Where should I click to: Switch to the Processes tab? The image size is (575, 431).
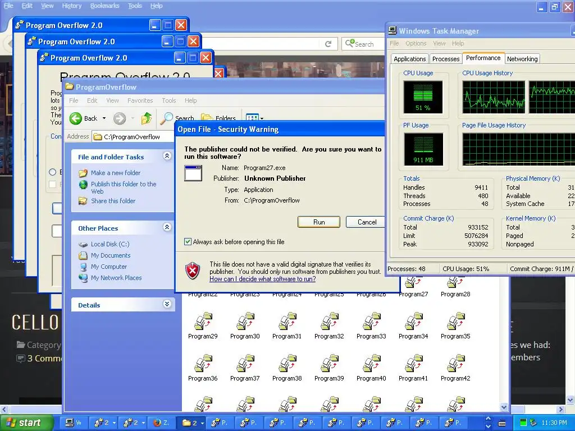[x=445, y=58]
